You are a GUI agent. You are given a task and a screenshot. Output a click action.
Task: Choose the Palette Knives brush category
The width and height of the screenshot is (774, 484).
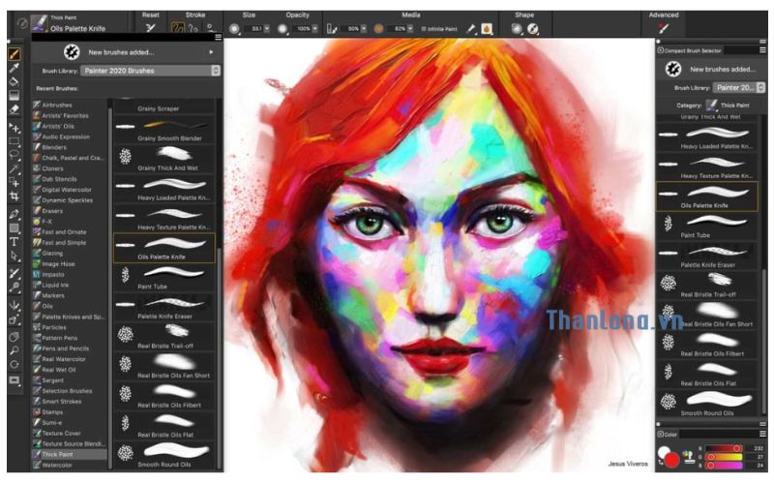73,316
